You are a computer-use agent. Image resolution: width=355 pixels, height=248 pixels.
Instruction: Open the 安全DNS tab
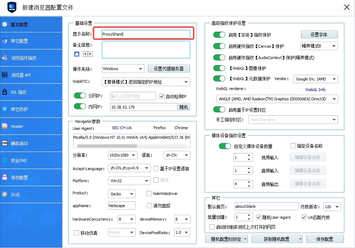[31, 160]
